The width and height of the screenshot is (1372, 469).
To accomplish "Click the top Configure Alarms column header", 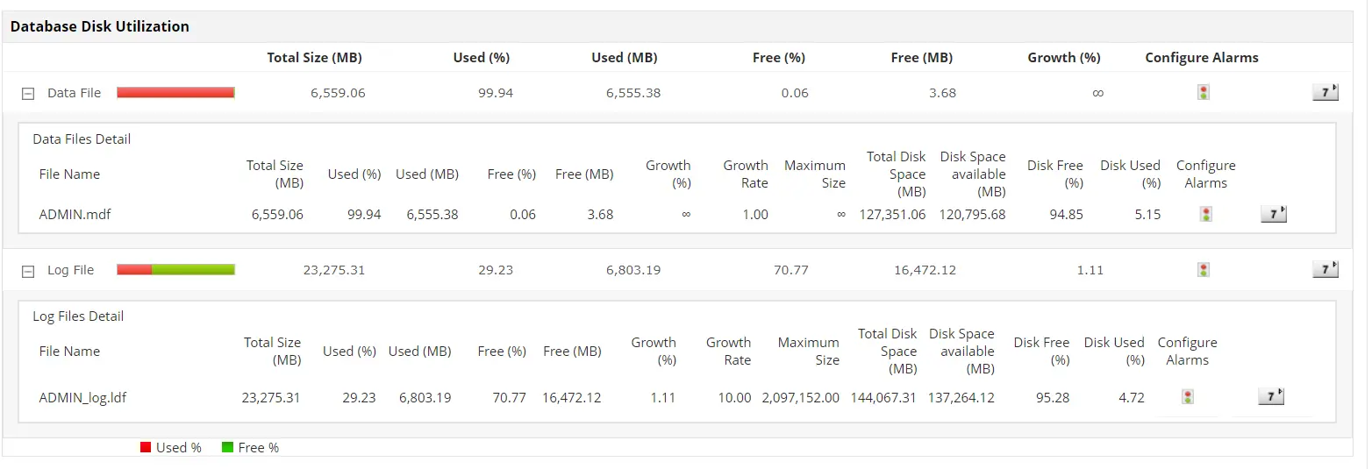I will coord(1201,57).
